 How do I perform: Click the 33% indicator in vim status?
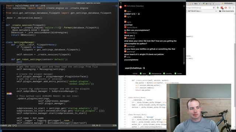point(115,125)
